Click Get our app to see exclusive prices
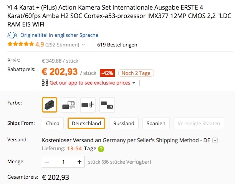 (x=90, y=83)
